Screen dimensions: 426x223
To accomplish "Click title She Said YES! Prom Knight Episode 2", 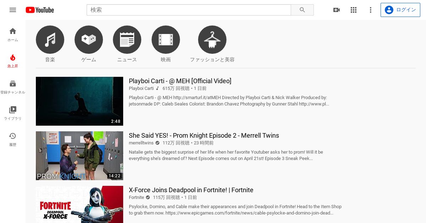I will [x=204, y=136].
